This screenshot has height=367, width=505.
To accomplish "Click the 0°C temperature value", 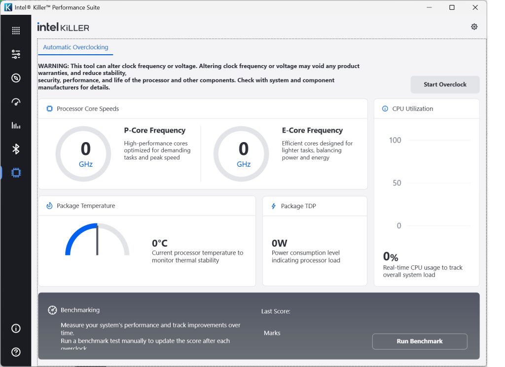I will point(159,243).
